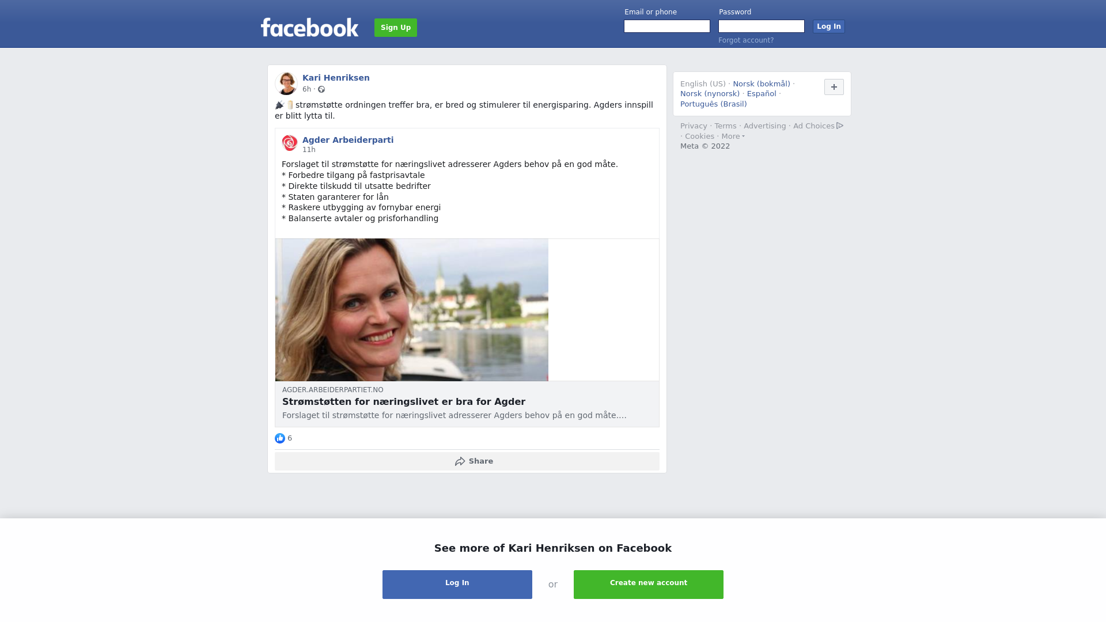Open Agder Arbeiderparti rose logo avatar

pyautogui.click(x=290, y=143)
